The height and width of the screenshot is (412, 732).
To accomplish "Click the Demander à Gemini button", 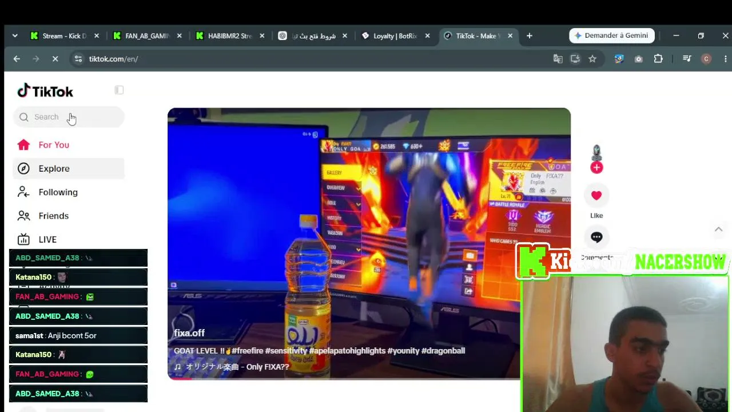I will pos(611,35).
